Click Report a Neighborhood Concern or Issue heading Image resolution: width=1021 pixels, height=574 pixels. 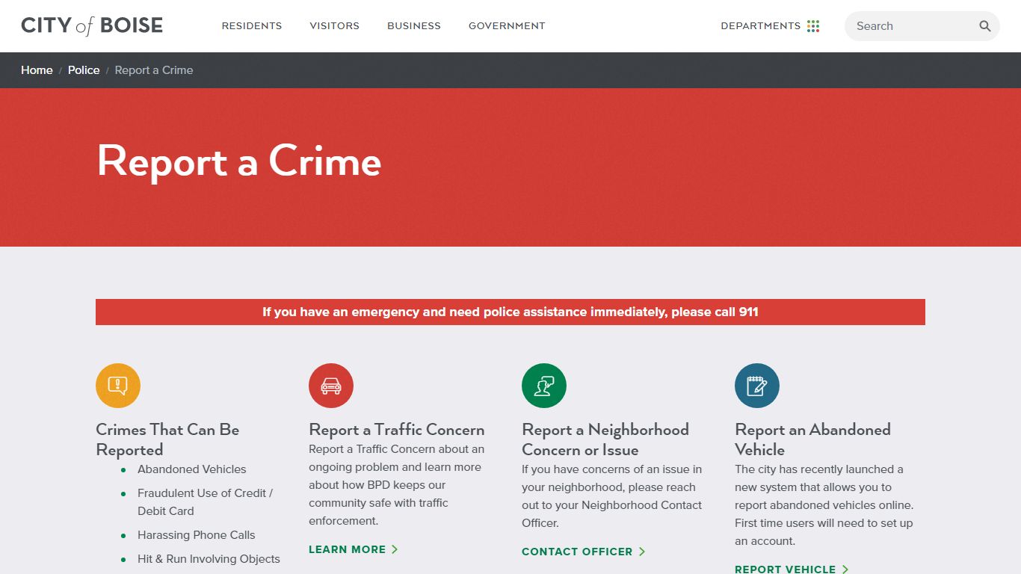point(605,439)
